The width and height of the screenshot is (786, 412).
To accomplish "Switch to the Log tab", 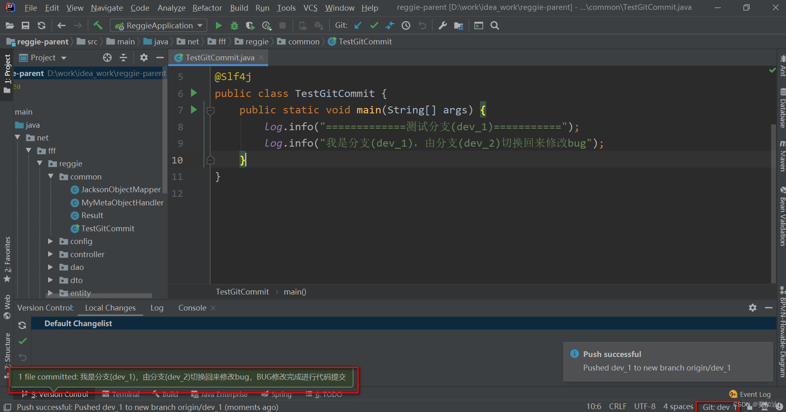I will (x=157, y=308).
